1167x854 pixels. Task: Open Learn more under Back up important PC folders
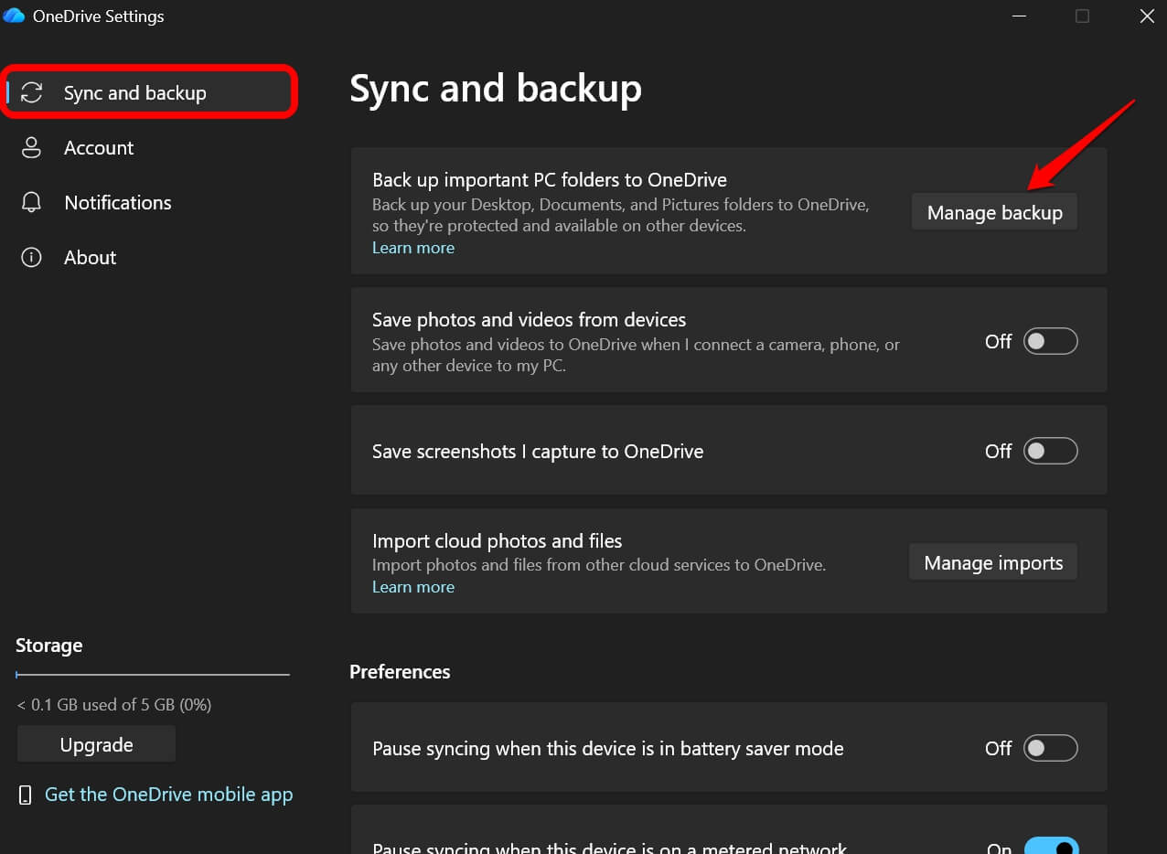coord(413,248)
